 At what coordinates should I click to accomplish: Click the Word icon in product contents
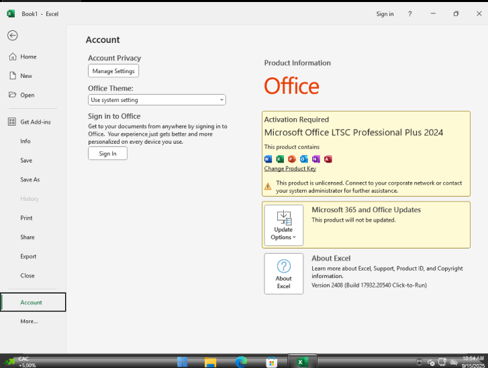(268, 159)
